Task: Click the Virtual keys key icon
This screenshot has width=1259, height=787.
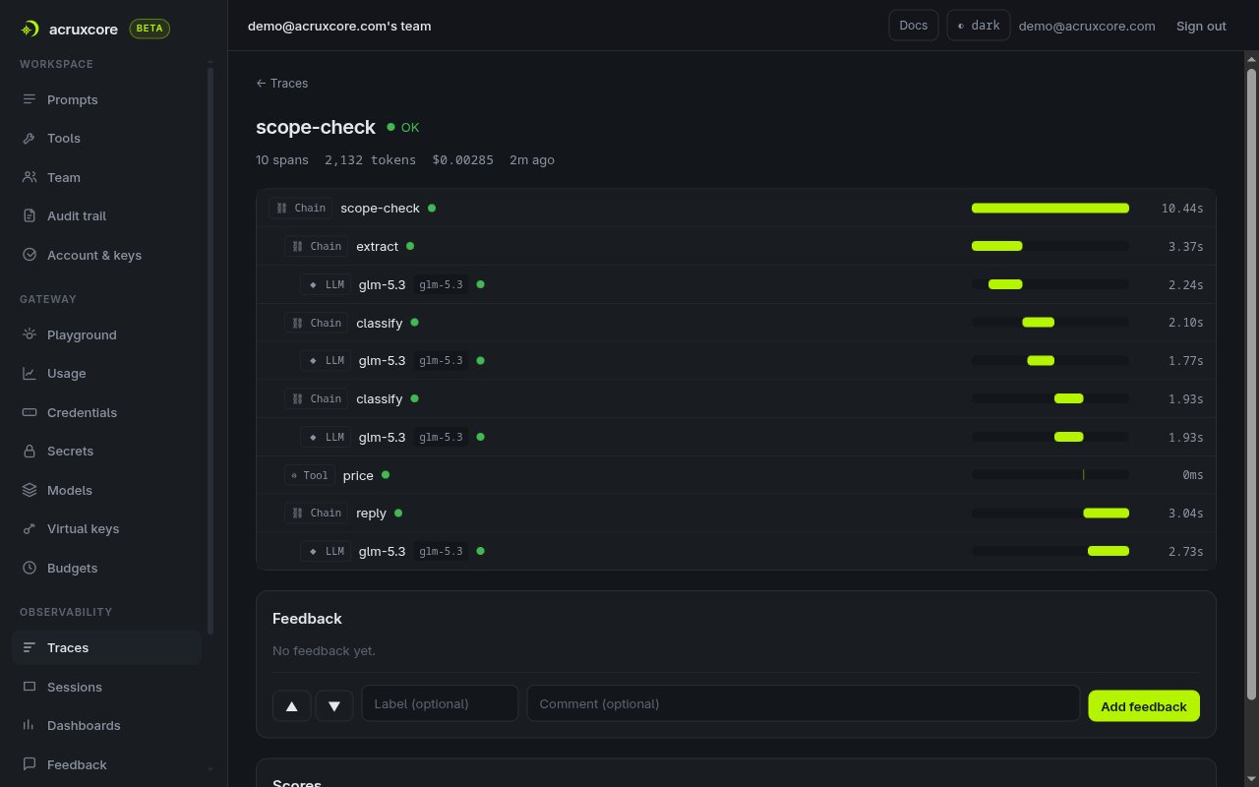Action: [x=30, y=529]
